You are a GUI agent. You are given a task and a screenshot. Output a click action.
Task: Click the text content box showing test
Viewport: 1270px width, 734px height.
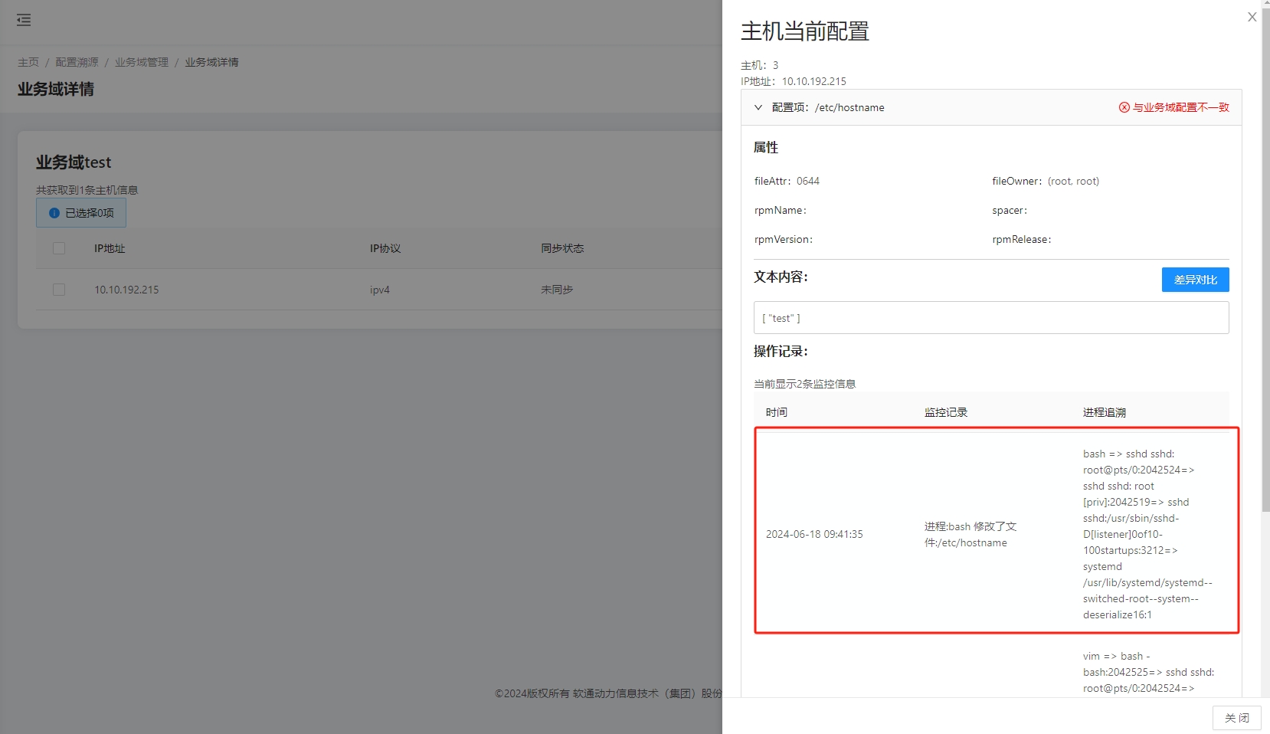click(x=990, y=318)
